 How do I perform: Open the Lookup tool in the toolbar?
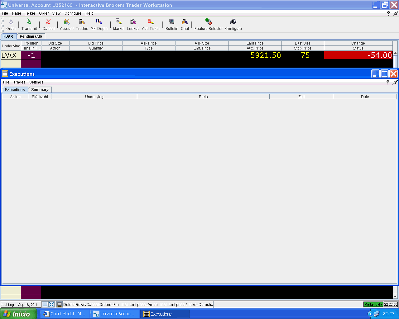133,24
